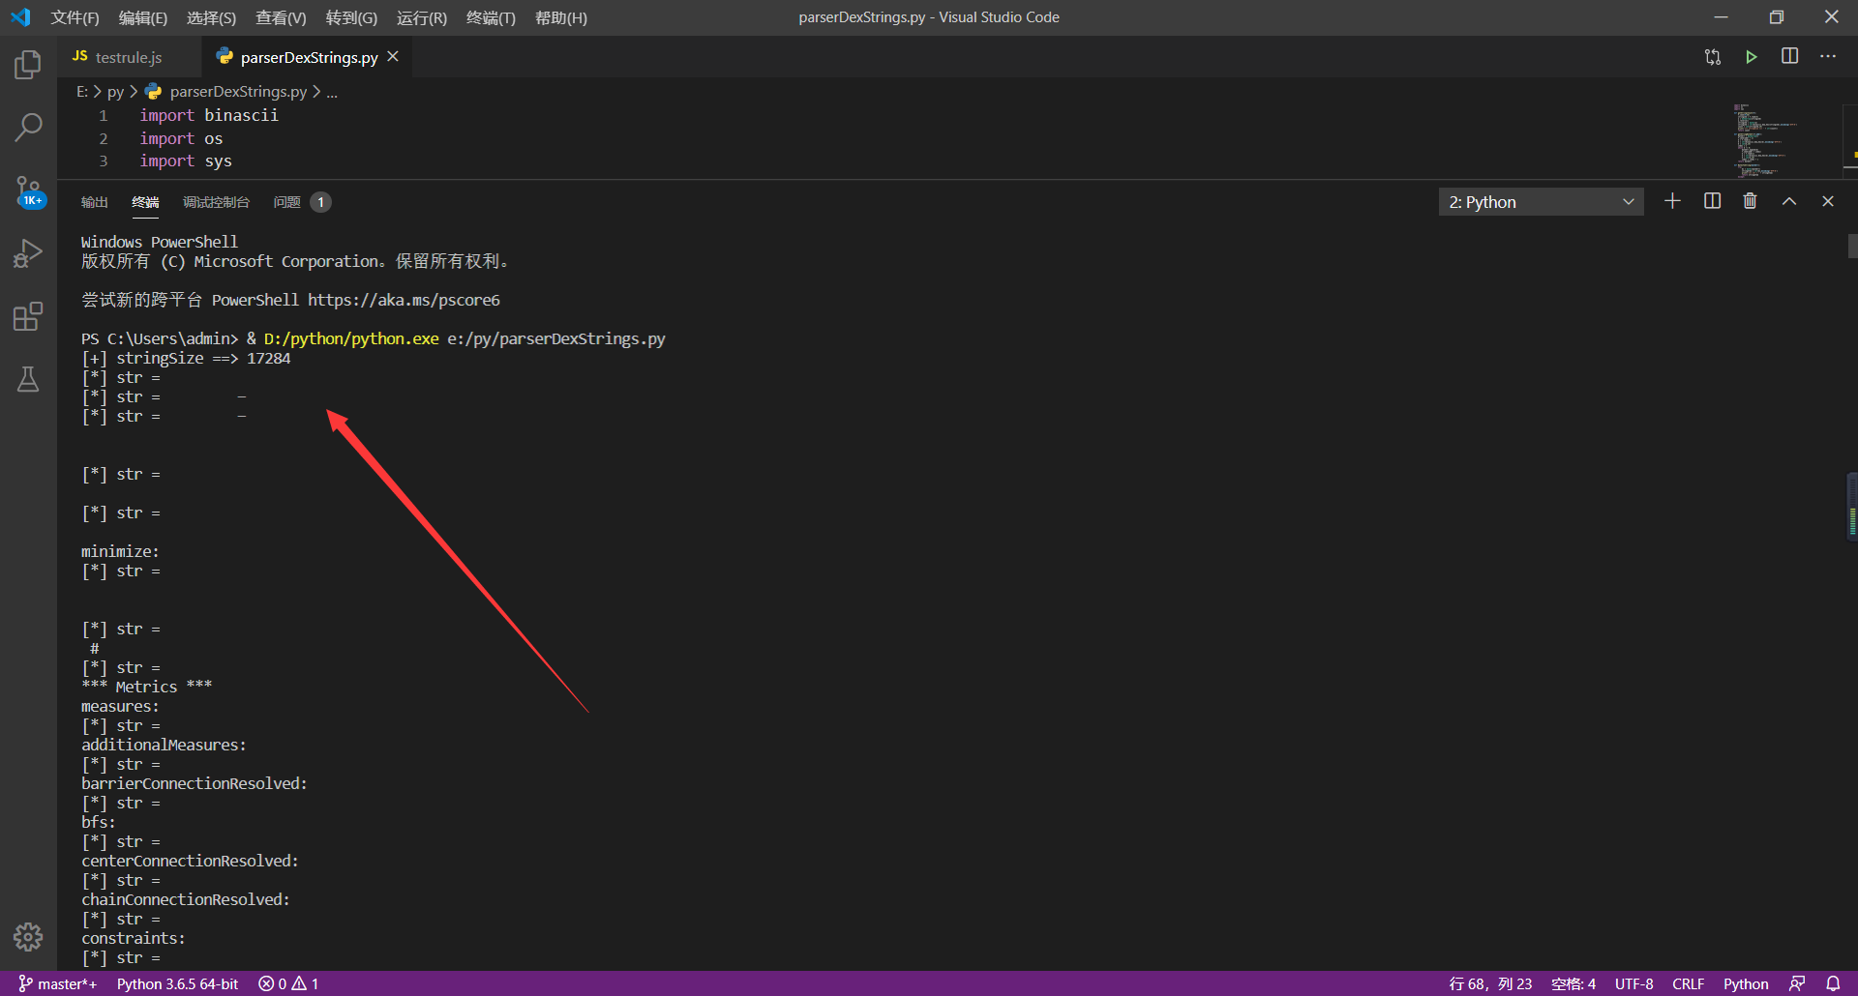This screenshot has width=1858, height=996.
Task: Run Python file with play button
Action: [x=1752, y=57]
